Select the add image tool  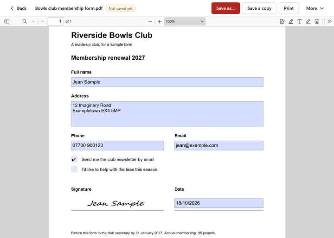(x=317, y=21)
